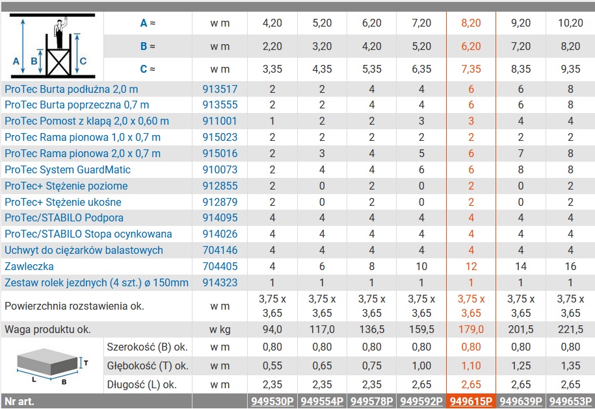Open the ProTec+ Stężenie ukośne link
The image size is (595, 409).
point(63,203)
